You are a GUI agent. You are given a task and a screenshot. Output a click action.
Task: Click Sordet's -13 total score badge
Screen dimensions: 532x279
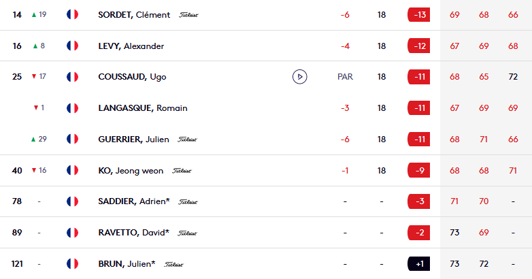pos(418,14)
